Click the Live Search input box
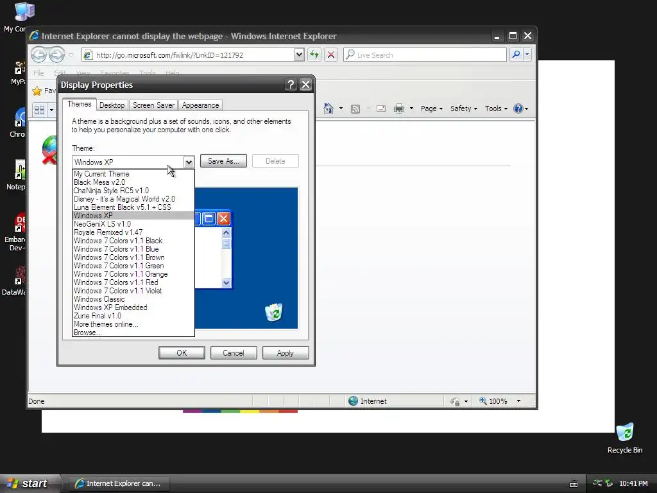Image resolution: width=657 pixels, height=493 pixels. (x=425, y=55)
